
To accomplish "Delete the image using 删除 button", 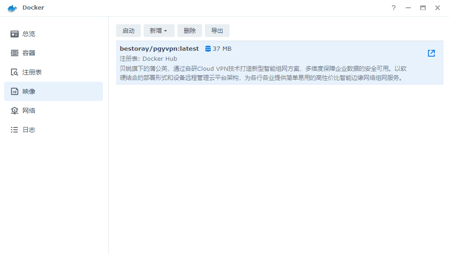I will click(x=190, y=31).
